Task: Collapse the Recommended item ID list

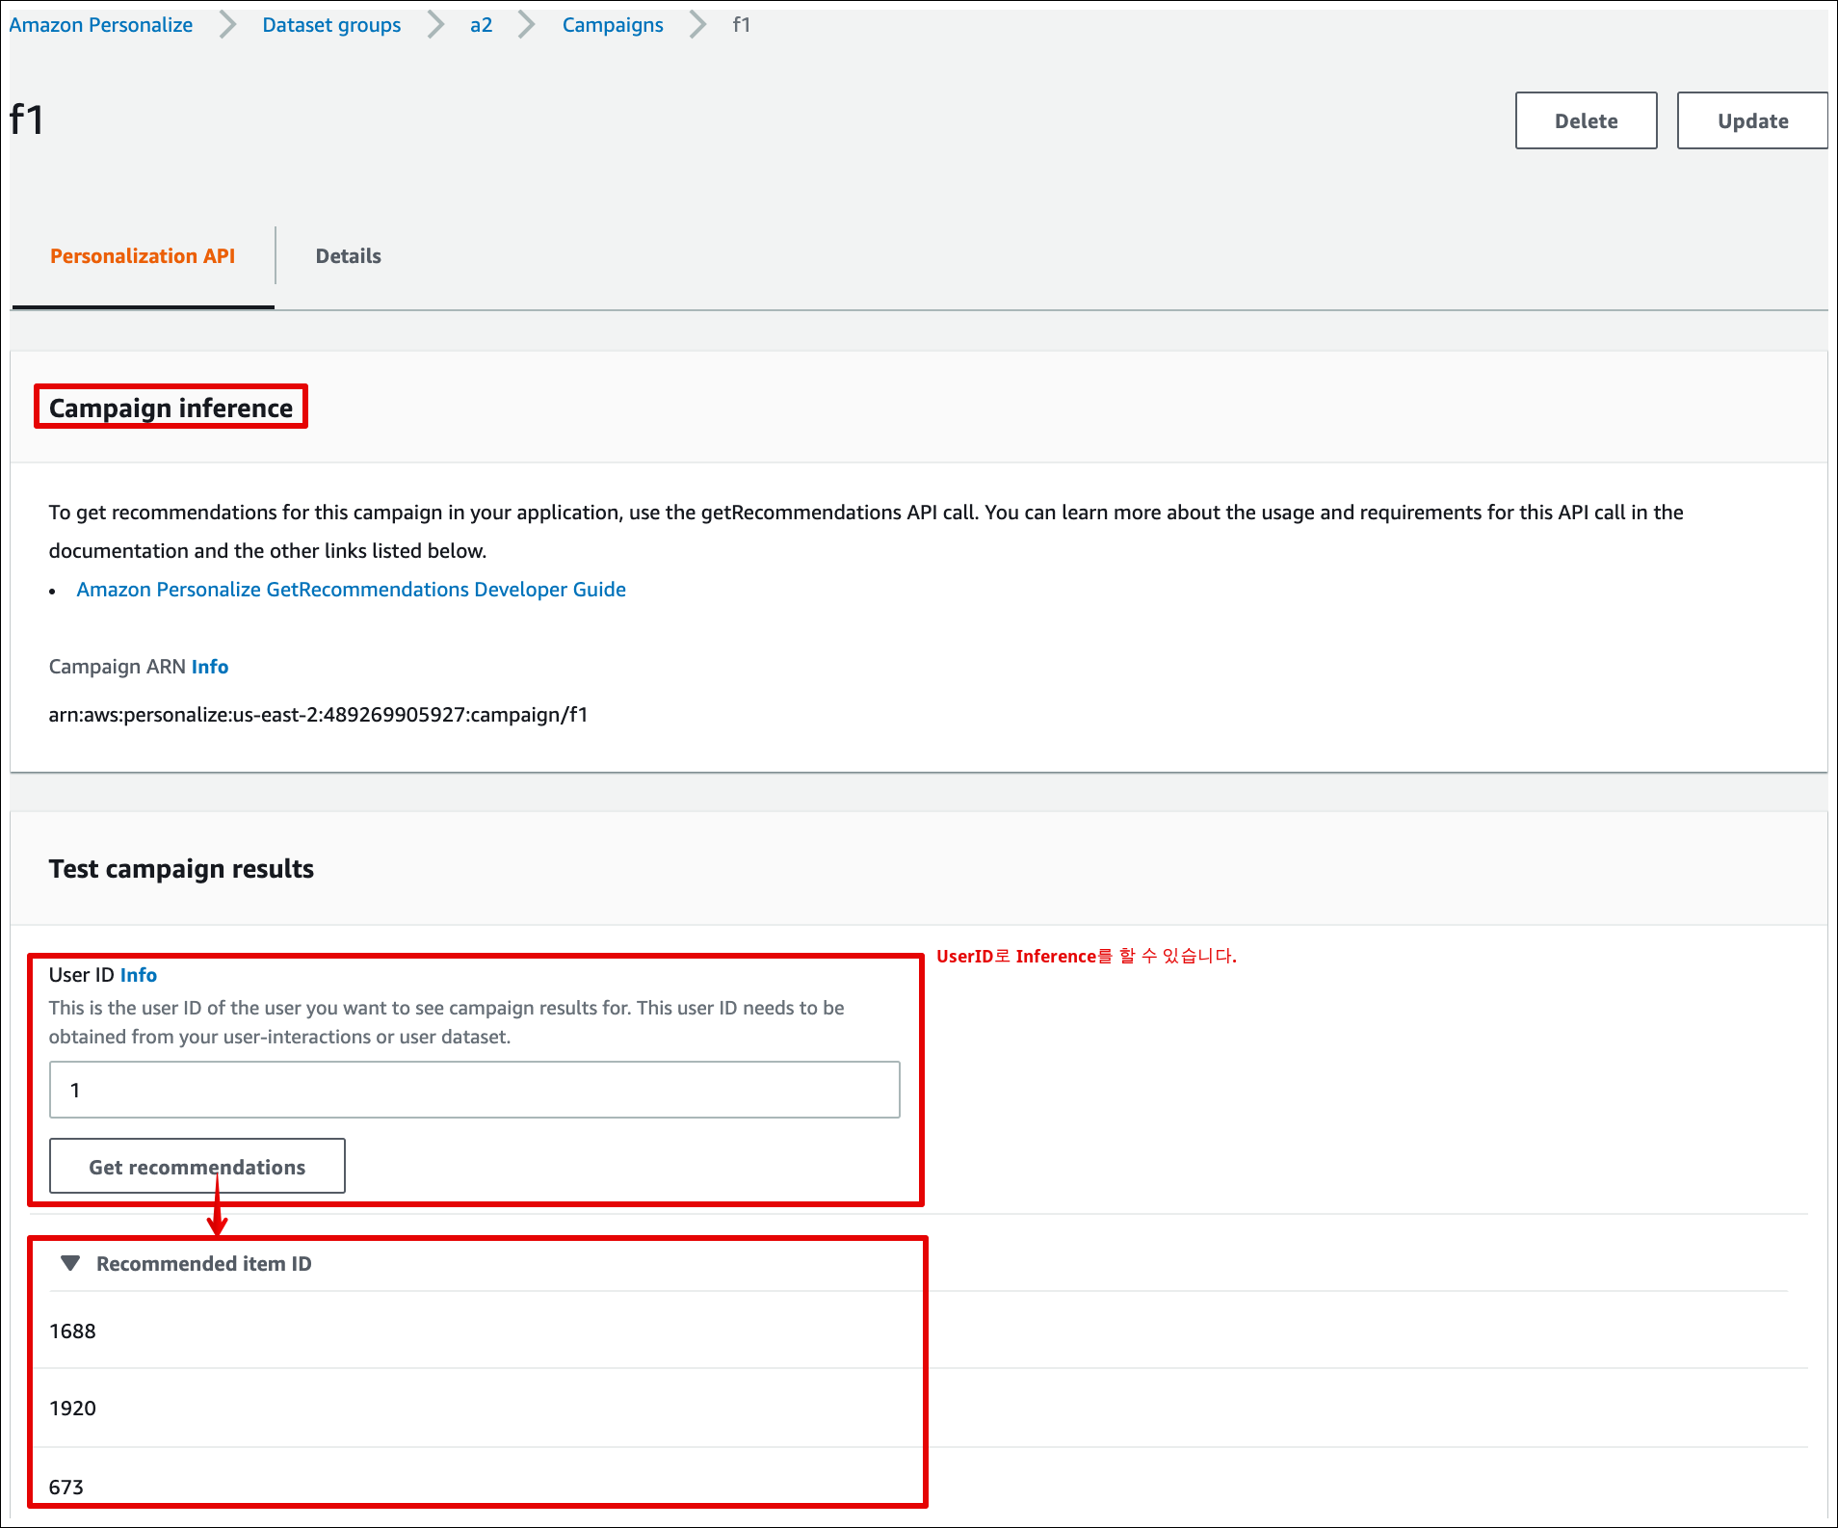Action: pos(70,1263)
